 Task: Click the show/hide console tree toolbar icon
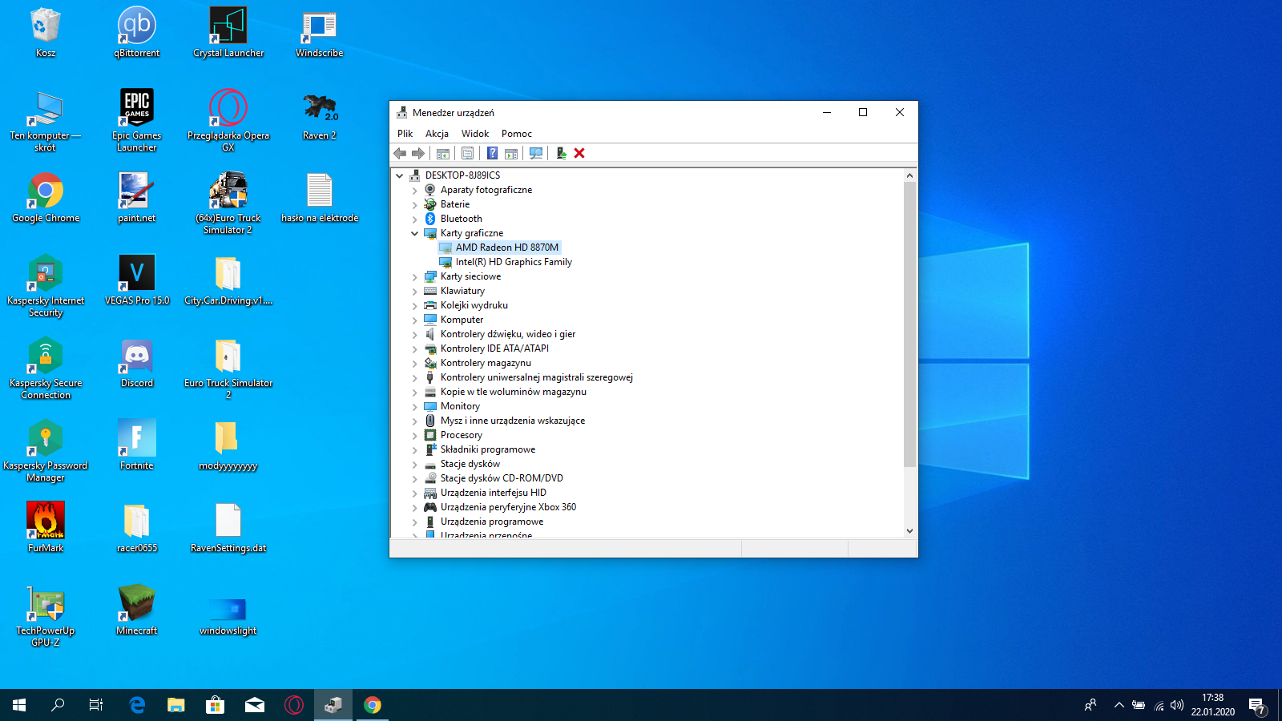(443, 153)
